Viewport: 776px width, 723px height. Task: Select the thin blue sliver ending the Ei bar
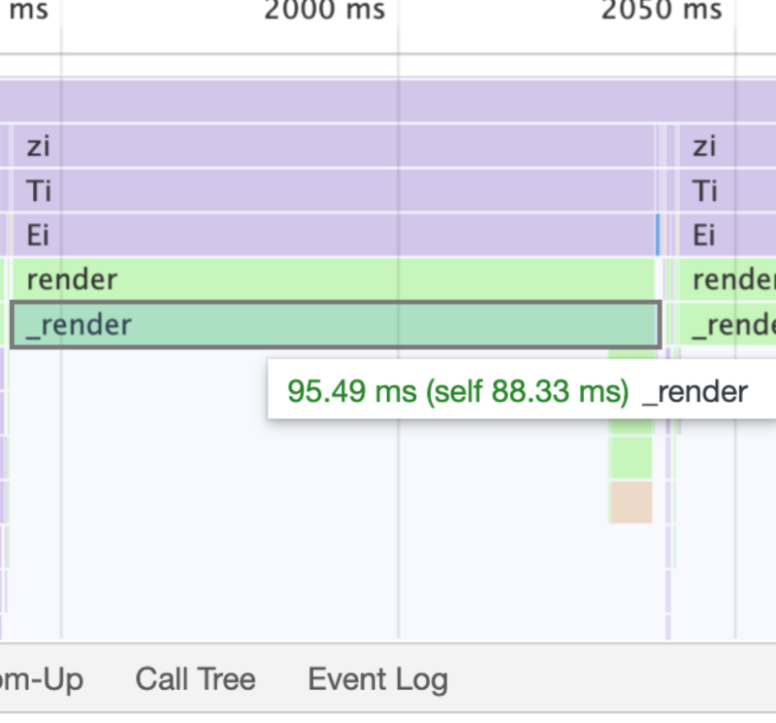tap(658, 235)
